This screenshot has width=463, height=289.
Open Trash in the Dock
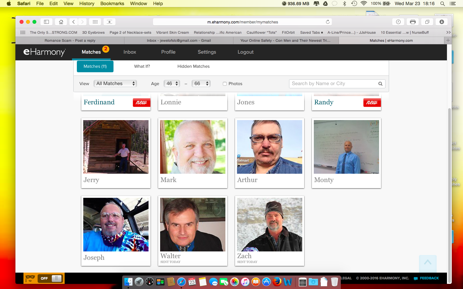point(334,282)
